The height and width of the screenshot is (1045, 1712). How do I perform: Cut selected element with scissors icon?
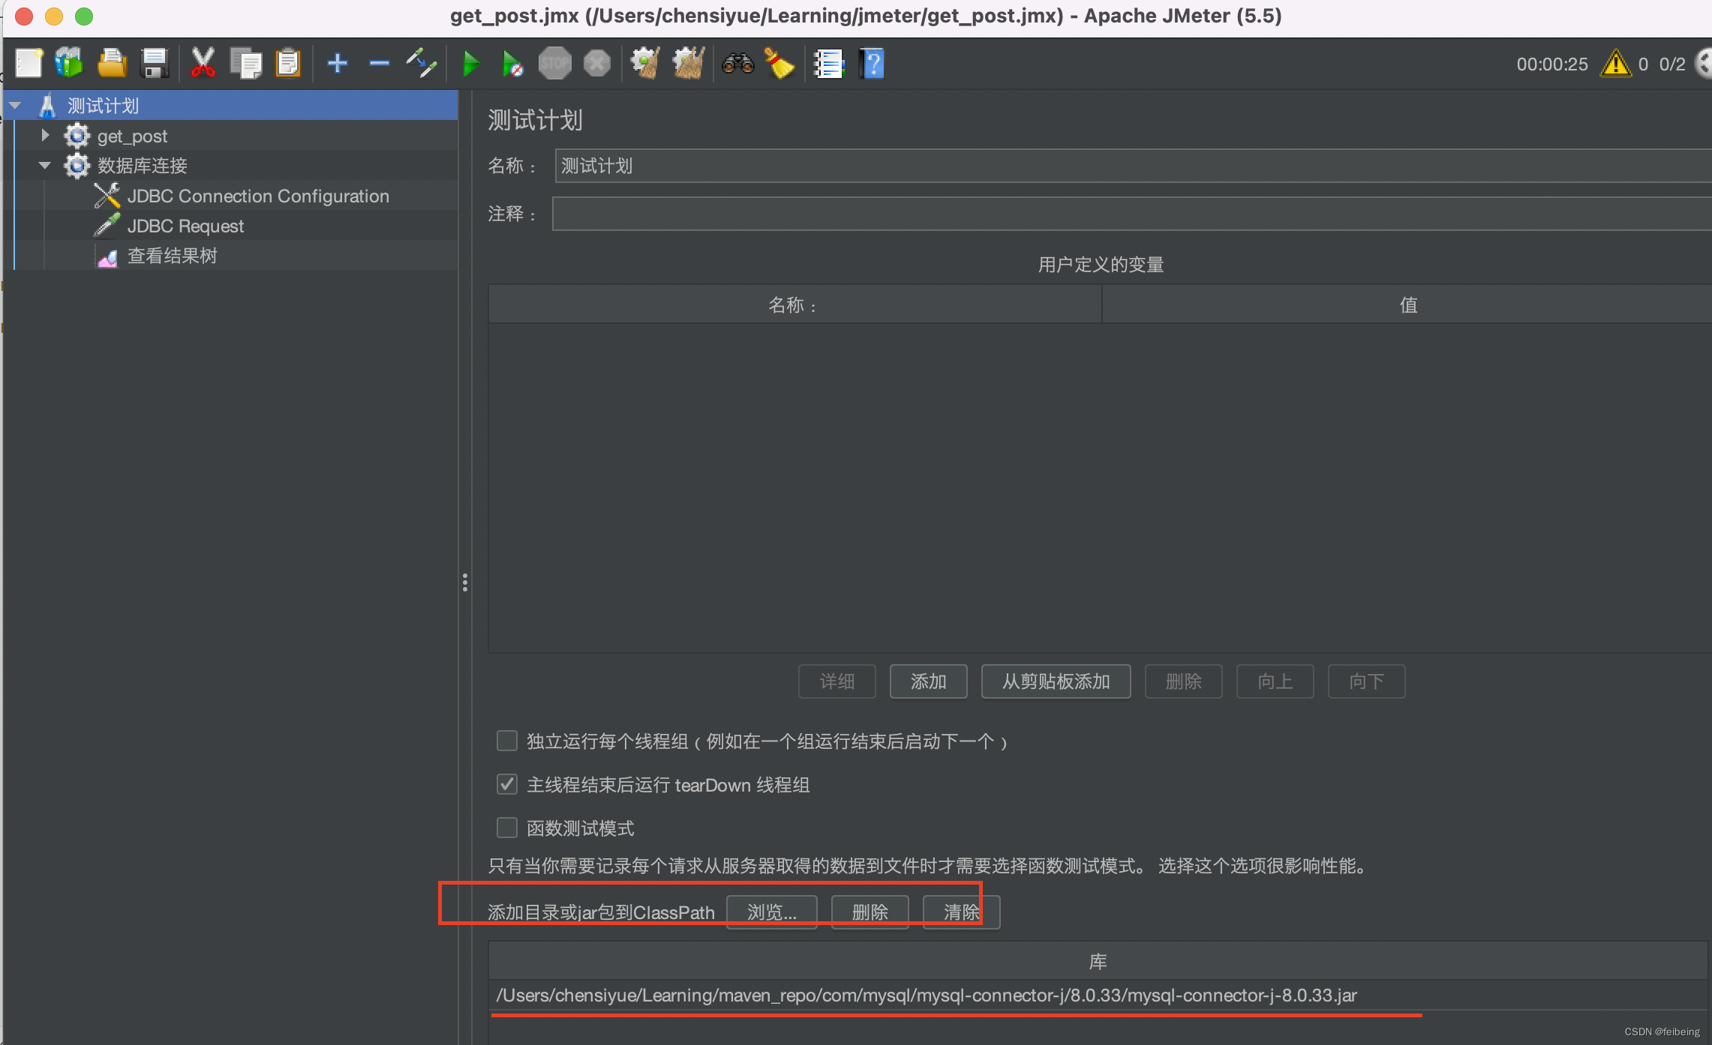pyautogui.click(x=203, y=64)
